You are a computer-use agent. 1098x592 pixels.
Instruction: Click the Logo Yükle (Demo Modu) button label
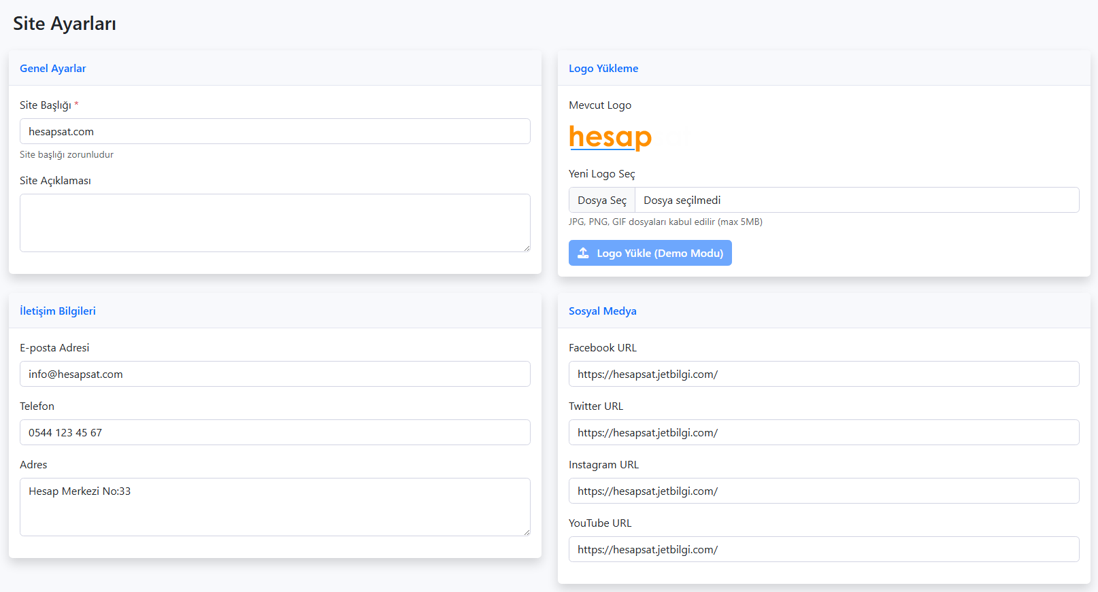[x=660, y=253]
